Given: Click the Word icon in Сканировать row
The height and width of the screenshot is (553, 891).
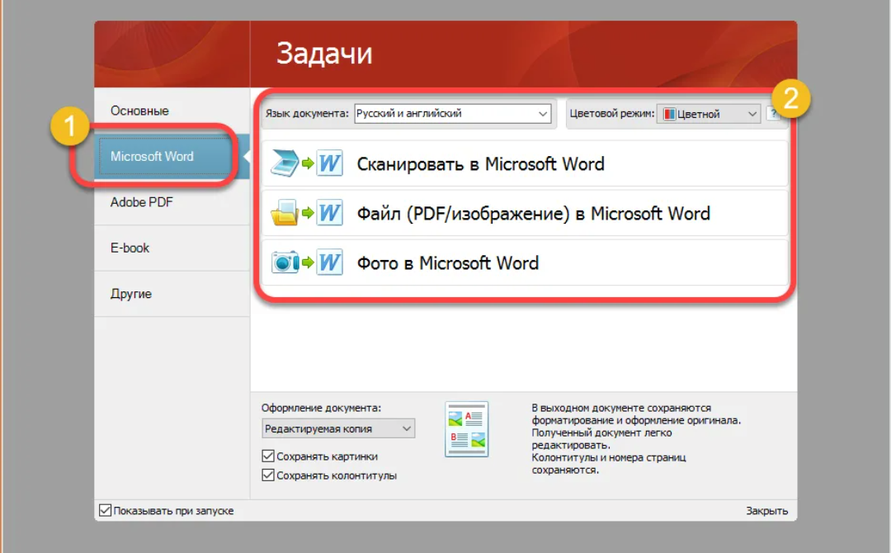Looking at the screenshot, I should point(329,163).
